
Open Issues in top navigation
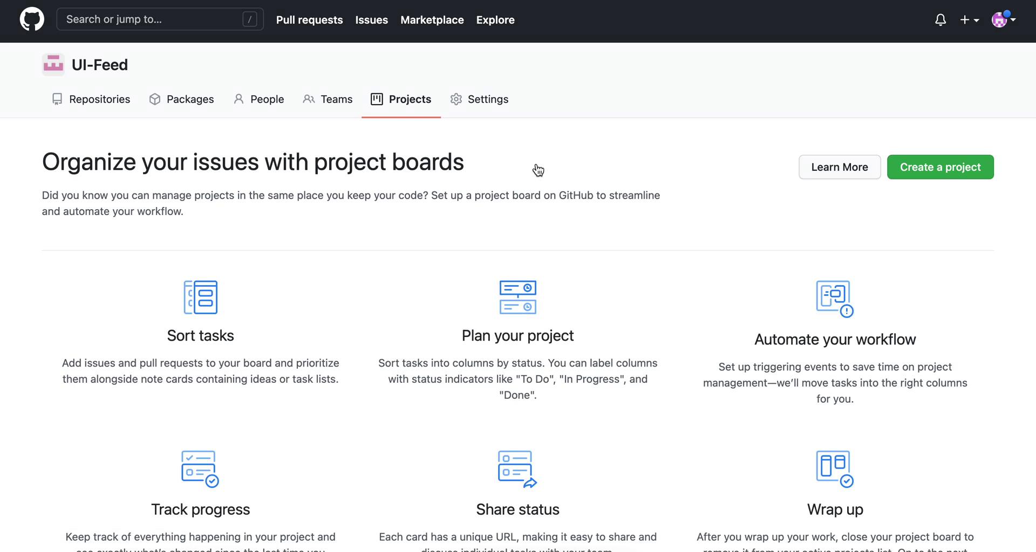click(x=371, y=20)
